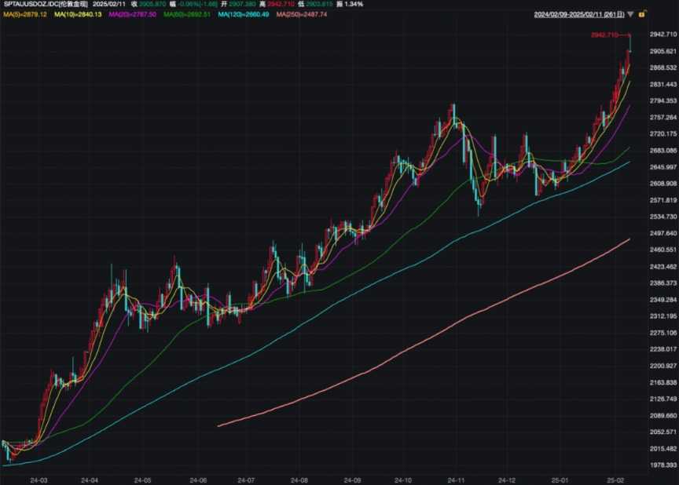Select the MA(5) moving average label
The height and width of the screenshot is (485, 679).
tap(24, 14)
